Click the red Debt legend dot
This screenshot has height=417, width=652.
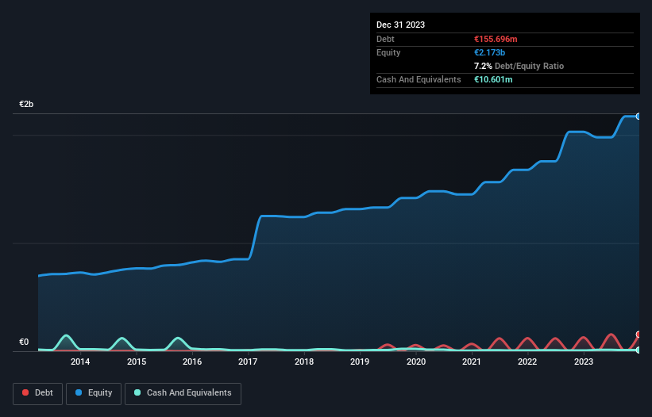(x=25, y=392)
